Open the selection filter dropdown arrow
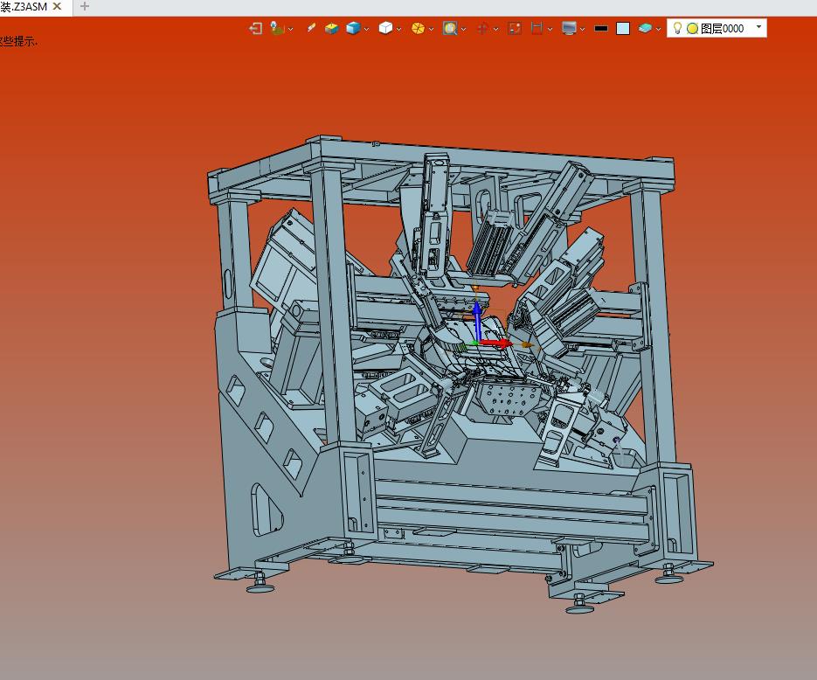The height and width of the screenshot is (680, 817). pyautogui.click(x=290, y=29)
